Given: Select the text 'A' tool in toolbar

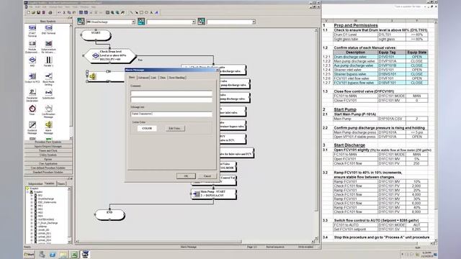Looking at the screenshot, I should (x=151, y=13).
